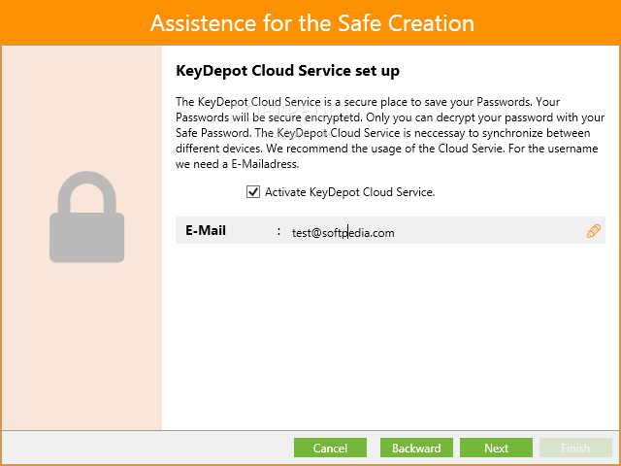Click the 'KeyDepot Cloud Service set up' heading
The width and height of the screenshot is (621, 466).
[x=287, y=71]
